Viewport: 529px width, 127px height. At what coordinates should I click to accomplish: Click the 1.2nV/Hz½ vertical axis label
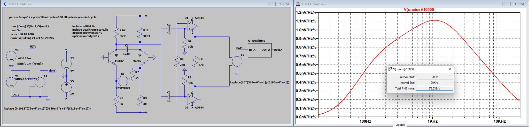point(306,13)
